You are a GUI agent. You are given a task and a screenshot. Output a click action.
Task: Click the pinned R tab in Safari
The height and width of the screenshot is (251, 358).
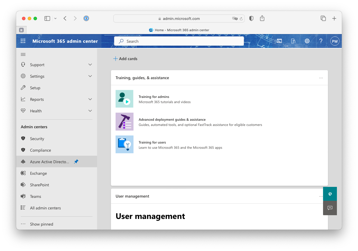[21, 30]
